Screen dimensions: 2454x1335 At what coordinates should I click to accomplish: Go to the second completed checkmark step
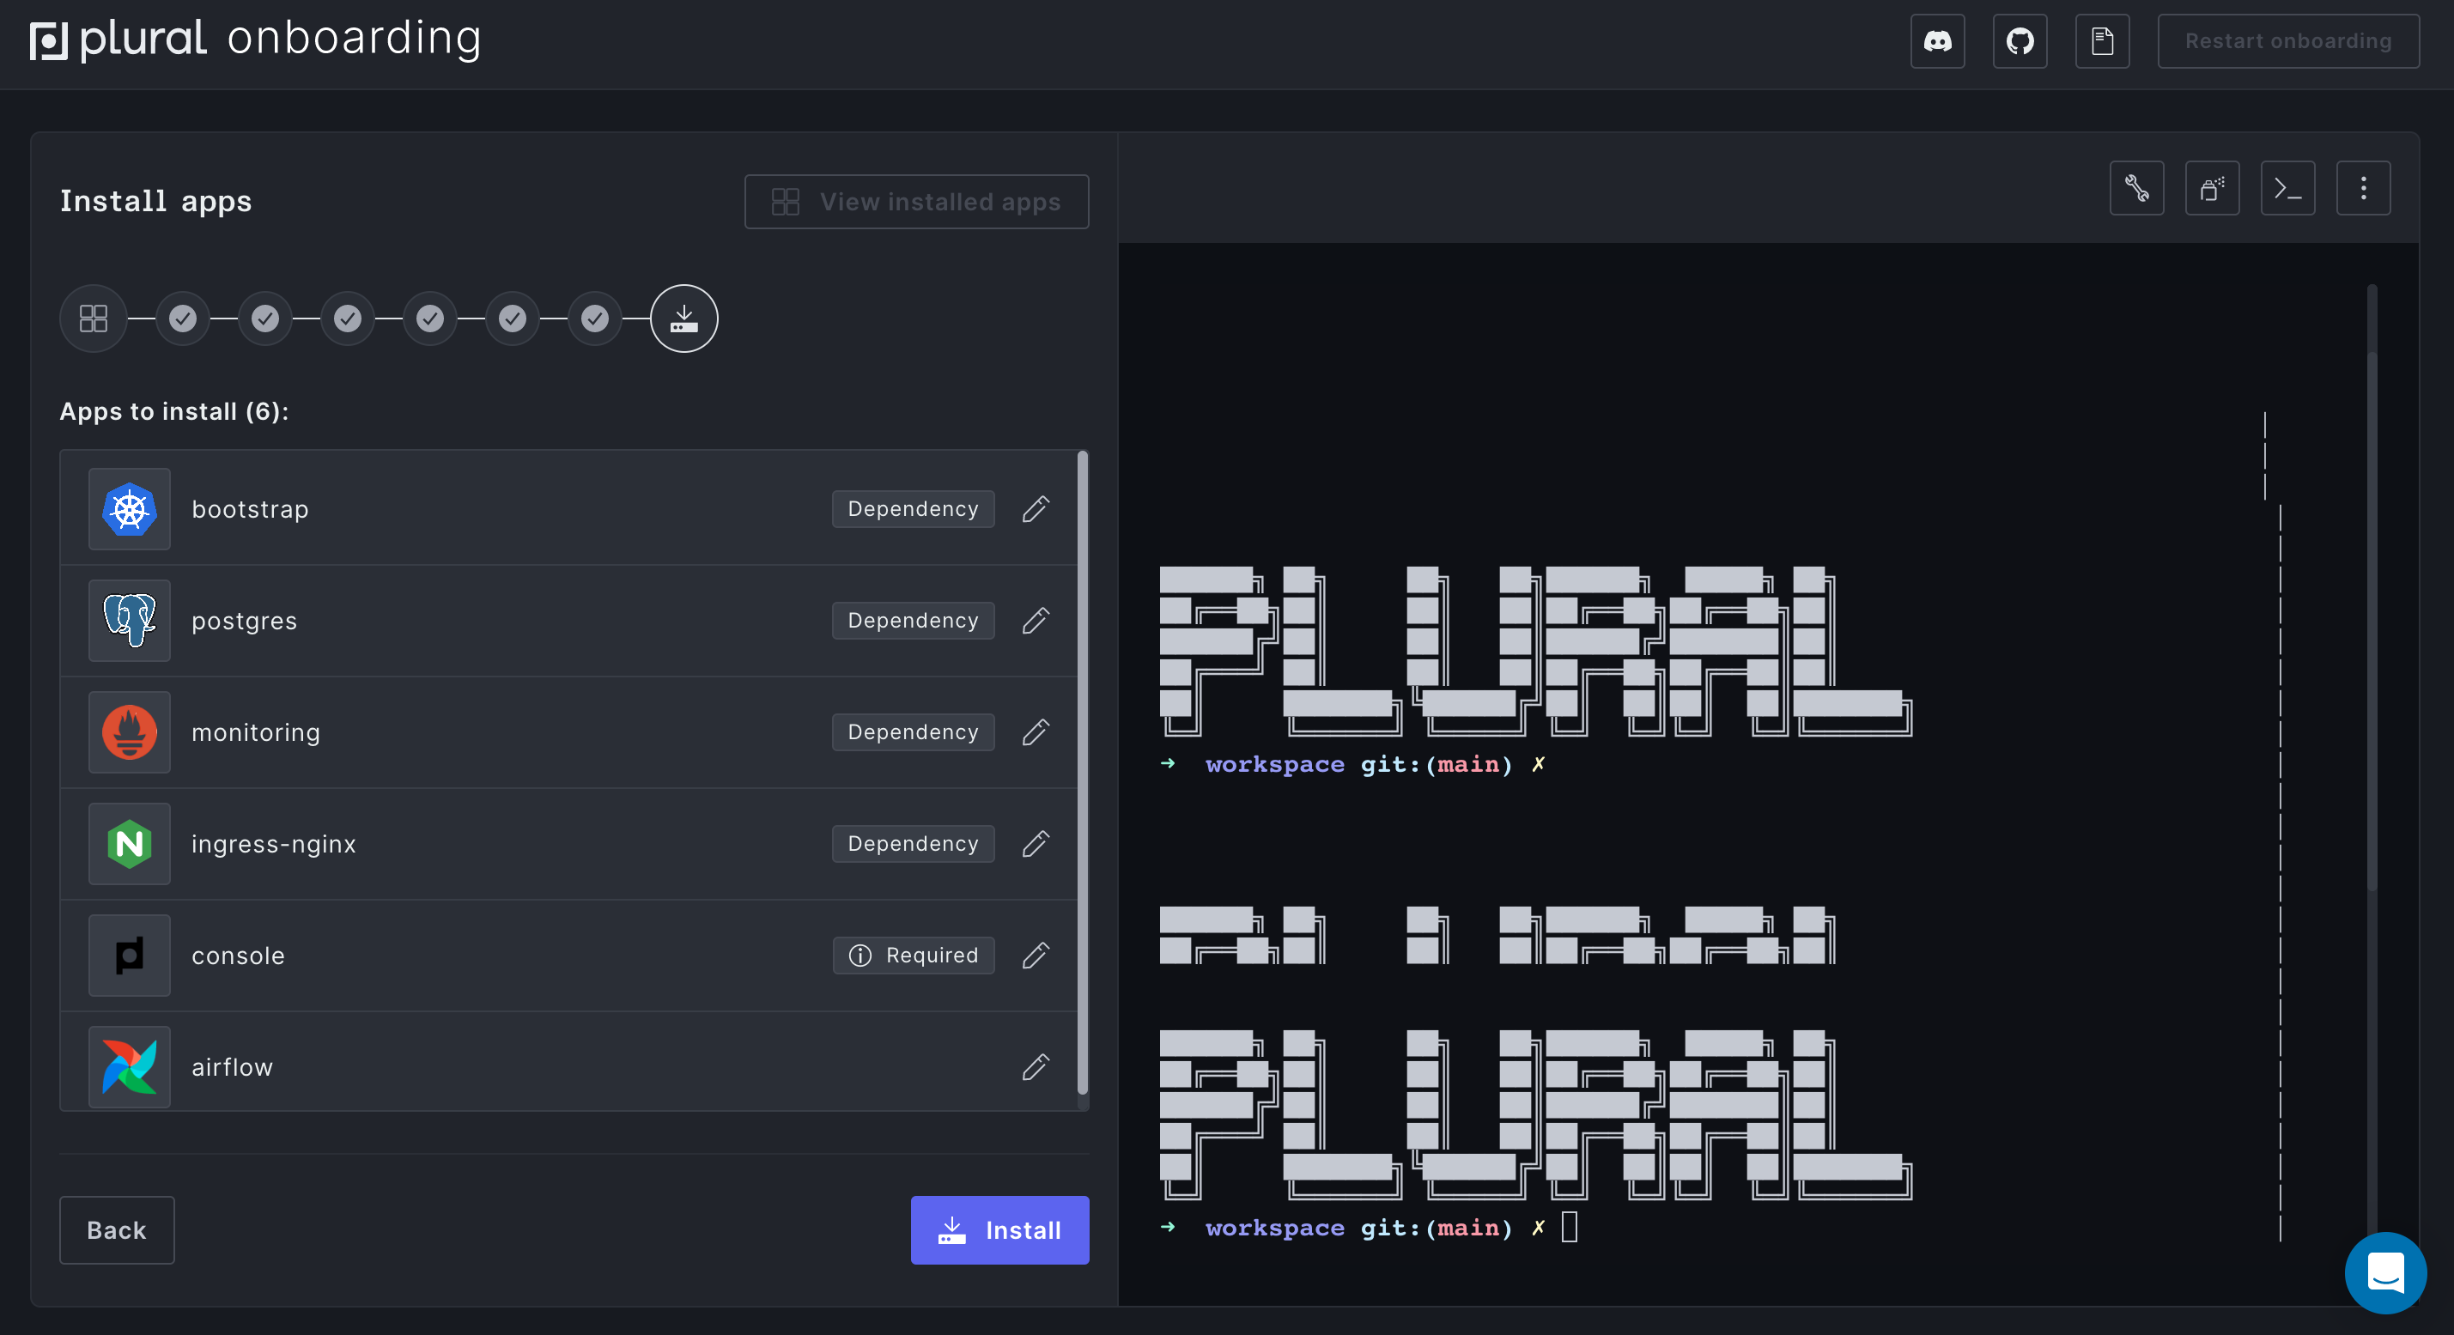pos(264,318)
